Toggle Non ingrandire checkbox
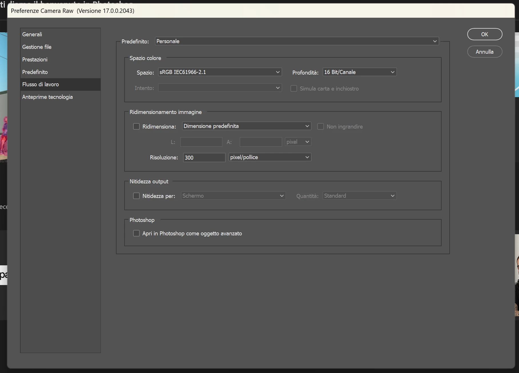Viewport: 519px width, 373px height. pyautogui.click(x=320, y=126)
